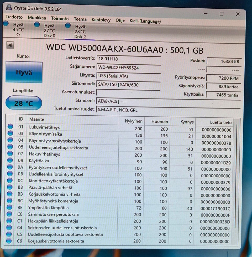Maximize the CrystalDiskInfo window
Screen dimensions: 252x257
coord(222,14)
